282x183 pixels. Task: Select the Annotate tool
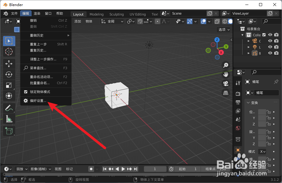coord(9,108)
